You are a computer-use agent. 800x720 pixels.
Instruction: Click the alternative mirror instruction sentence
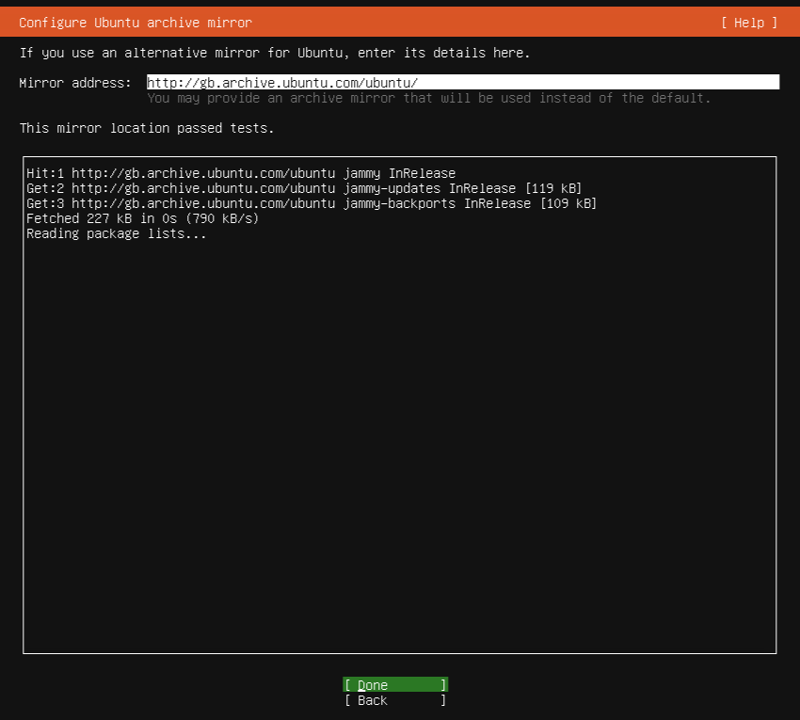pos(275,53)
